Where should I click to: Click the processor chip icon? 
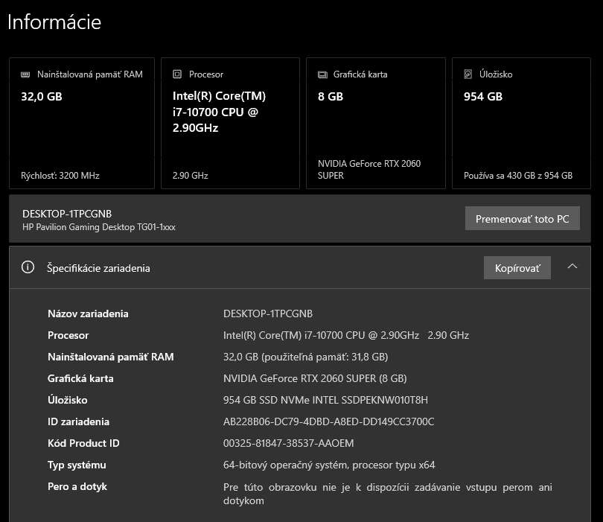click(x=176, y=74)
